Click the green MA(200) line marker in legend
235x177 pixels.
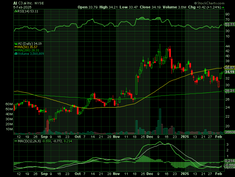coord(16,50)
